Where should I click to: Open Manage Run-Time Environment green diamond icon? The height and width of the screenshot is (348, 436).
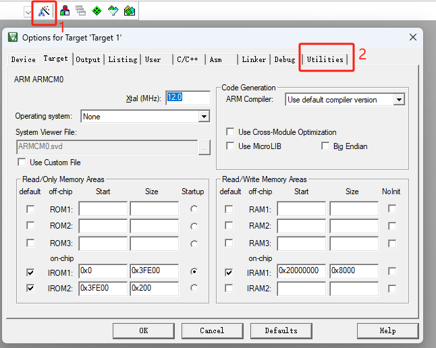(97, 11)
